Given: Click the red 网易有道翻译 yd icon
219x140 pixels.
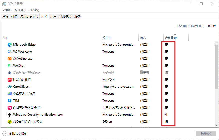Looking at the screenshot, I should pyautogui.click(x=9, y=80).
